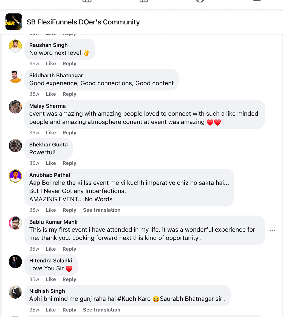This screenshot has width=283, height=317.
Task: Open SB FlexiFunnels DOer's Community group title
Action: coord(83,22)
